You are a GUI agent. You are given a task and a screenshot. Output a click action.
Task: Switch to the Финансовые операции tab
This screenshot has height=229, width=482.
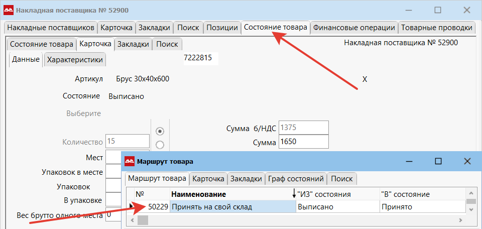point(354,28)
